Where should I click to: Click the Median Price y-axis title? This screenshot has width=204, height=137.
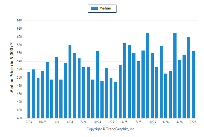(x=12, y=67)
